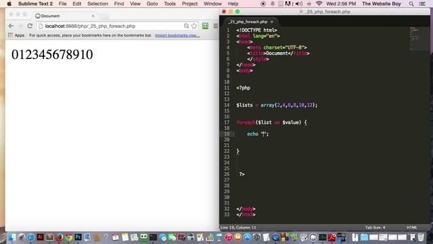Click the Wed 2:56 PM clock

click(x=341, y=3)
